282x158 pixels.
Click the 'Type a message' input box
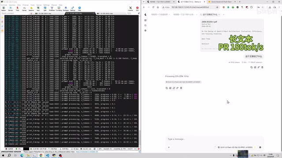pos(214,139)
